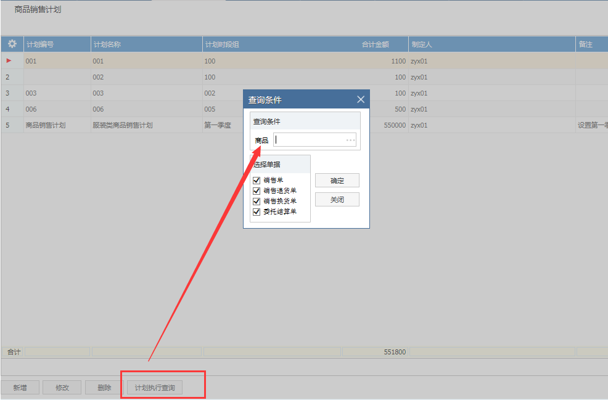Toggle the 销售换货单 checkbox
Screen dimensions: 608x400
click(x=257, y=201)
